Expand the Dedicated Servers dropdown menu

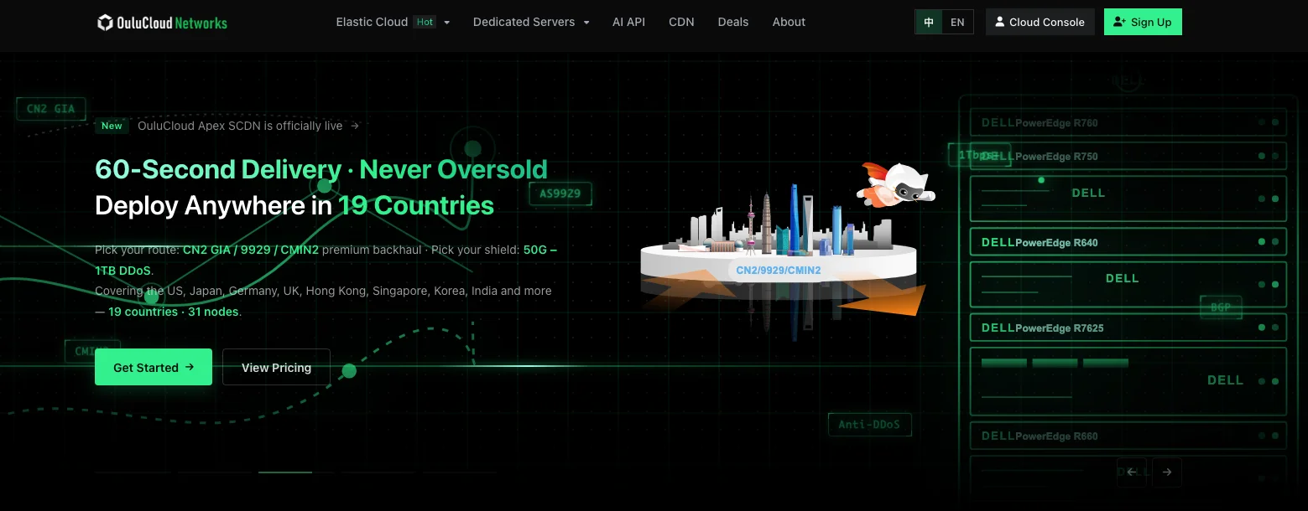531,22
